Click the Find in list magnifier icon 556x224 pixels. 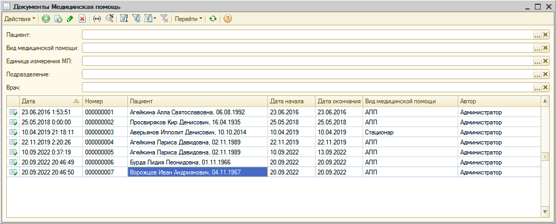109,18
